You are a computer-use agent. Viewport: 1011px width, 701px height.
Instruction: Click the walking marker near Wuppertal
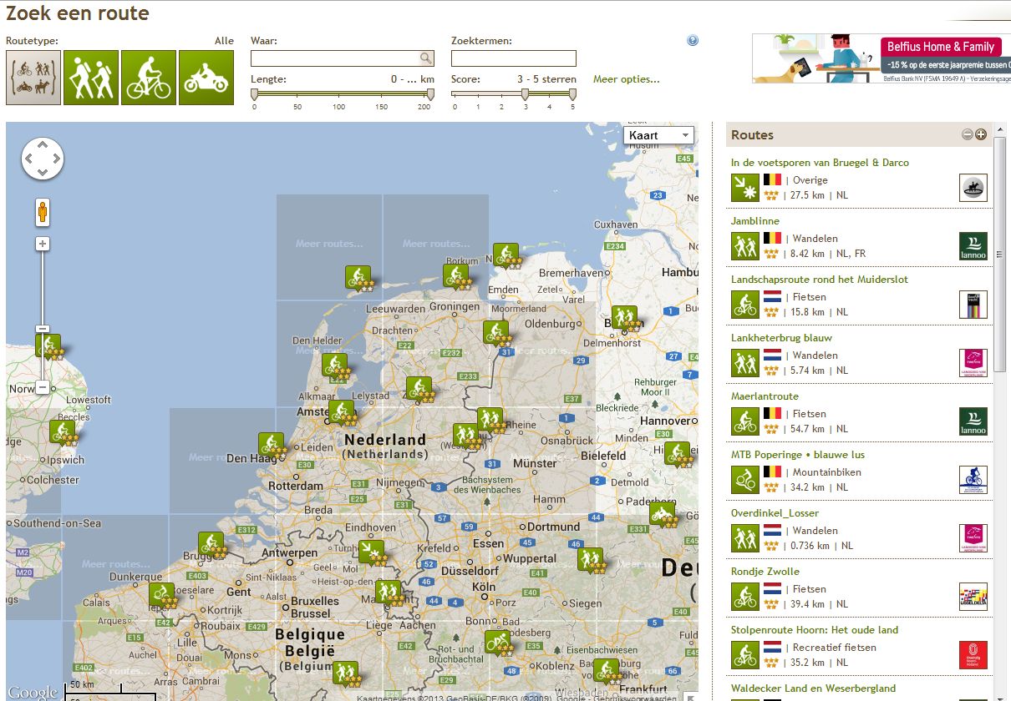coord(590,560)
